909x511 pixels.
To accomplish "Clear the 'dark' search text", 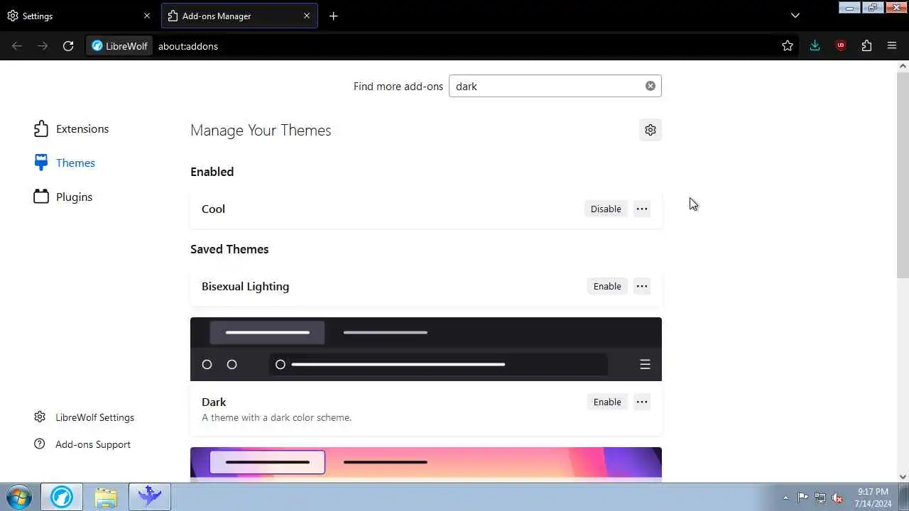I will click(x=651, y=86).
